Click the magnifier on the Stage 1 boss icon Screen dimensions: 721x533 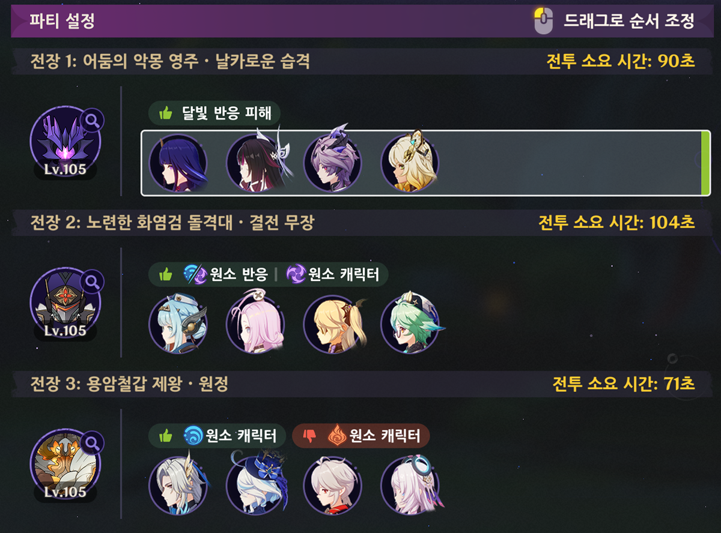coord(93,120)
